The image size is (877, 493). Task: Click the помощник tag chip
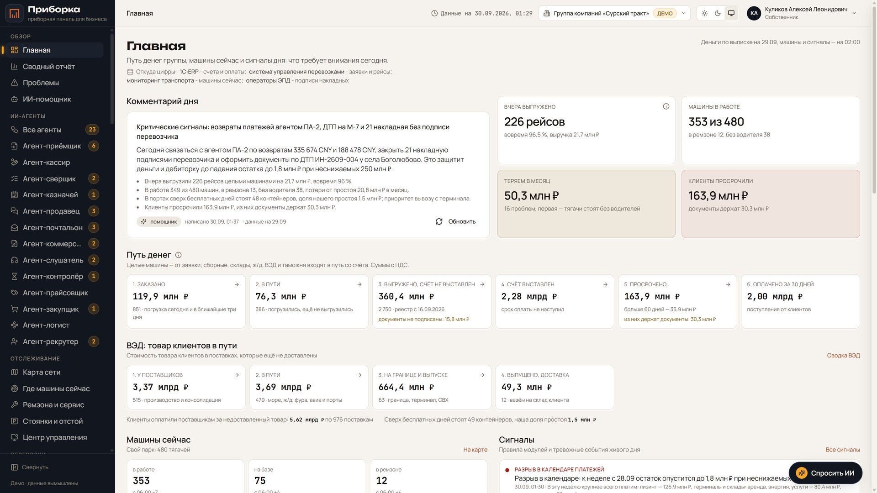coord(159,222)
